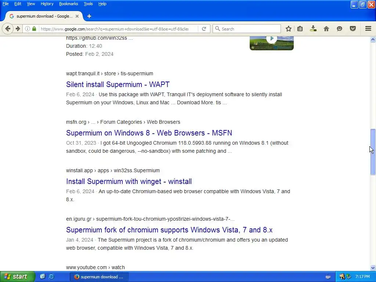
Task: Close the supermium download tab
Action: [77, 16]
